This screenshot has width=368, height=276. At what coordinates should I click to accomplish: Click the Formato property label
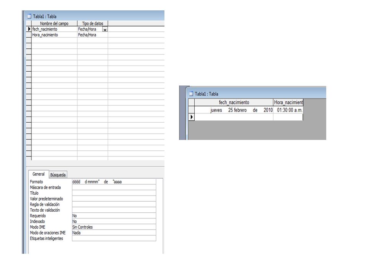[36, 182]
